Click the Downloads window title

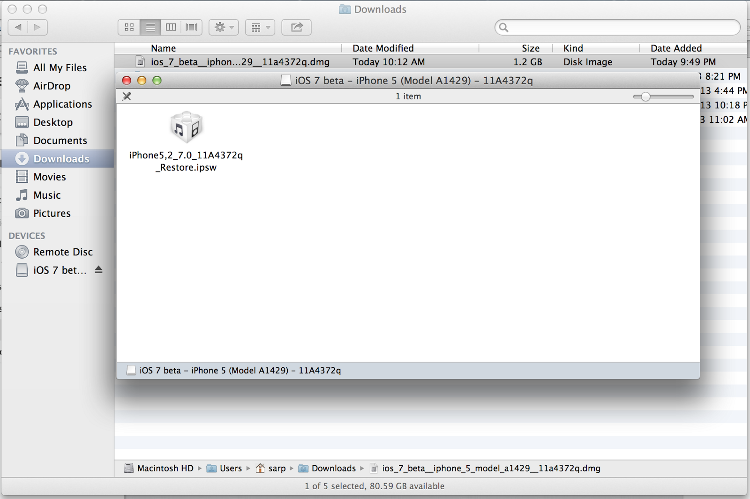373,9
